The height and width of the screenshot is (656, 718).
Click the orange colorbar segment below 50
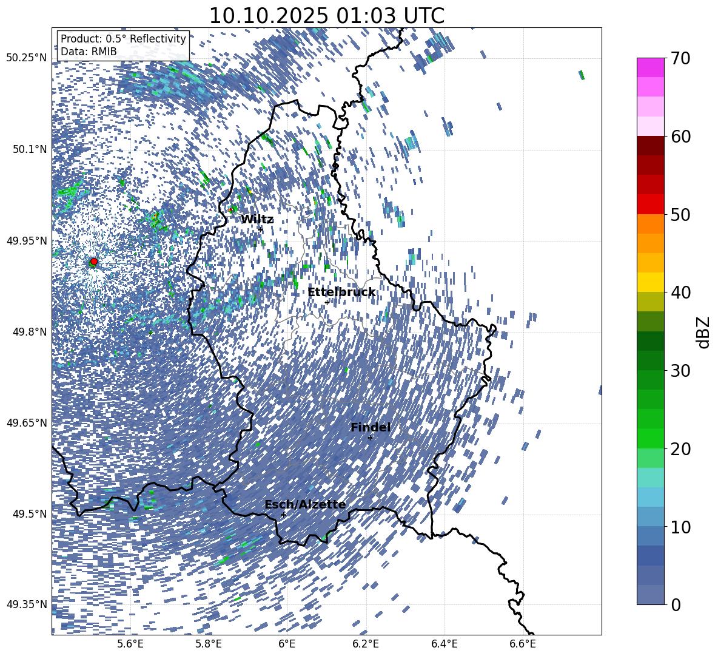coord(650,223)
